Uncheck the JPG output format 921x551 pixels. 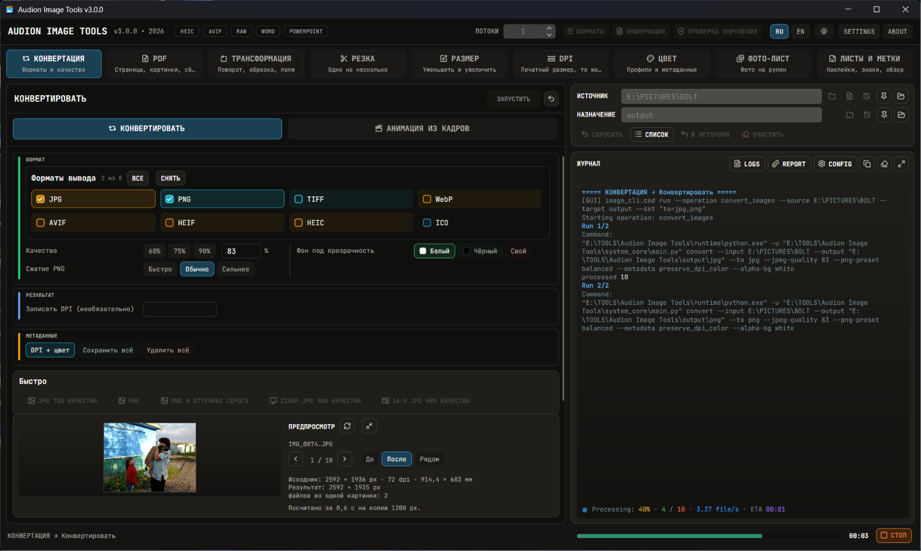(93, 199)
